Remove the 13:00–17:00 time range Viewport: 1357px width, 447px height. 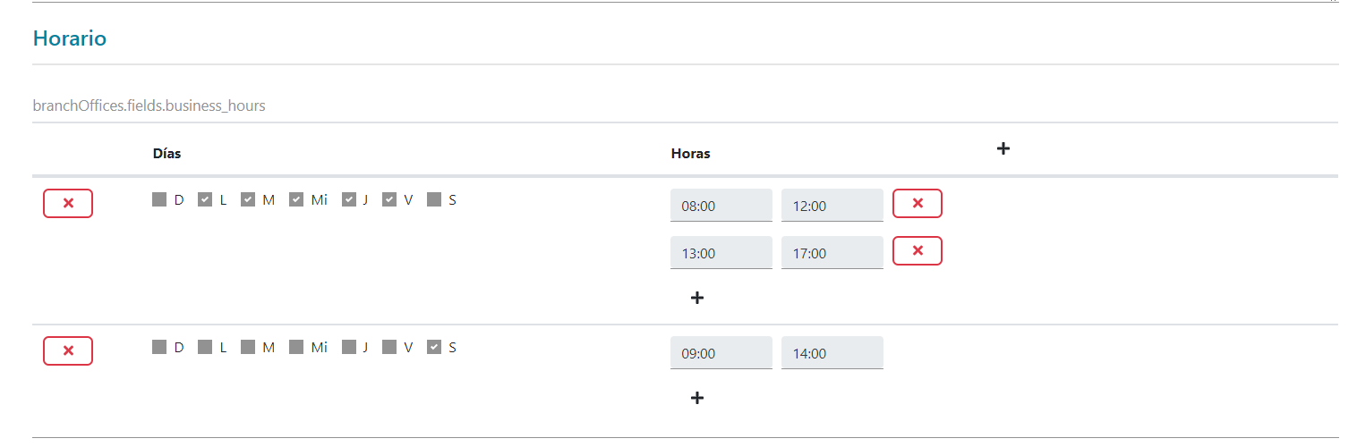click(x=917, y=251)
